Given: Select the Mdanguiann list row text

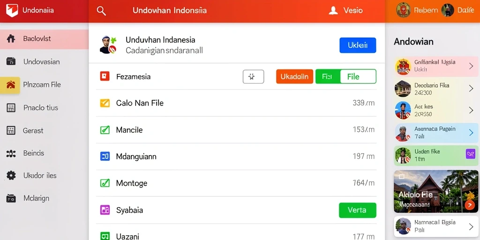Looking at the screenshot, I should point(136,157).
